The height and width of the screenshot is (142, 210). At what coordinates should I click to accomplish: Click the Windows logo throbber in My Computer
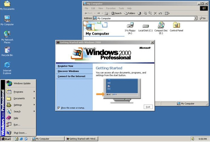[204, 9]
